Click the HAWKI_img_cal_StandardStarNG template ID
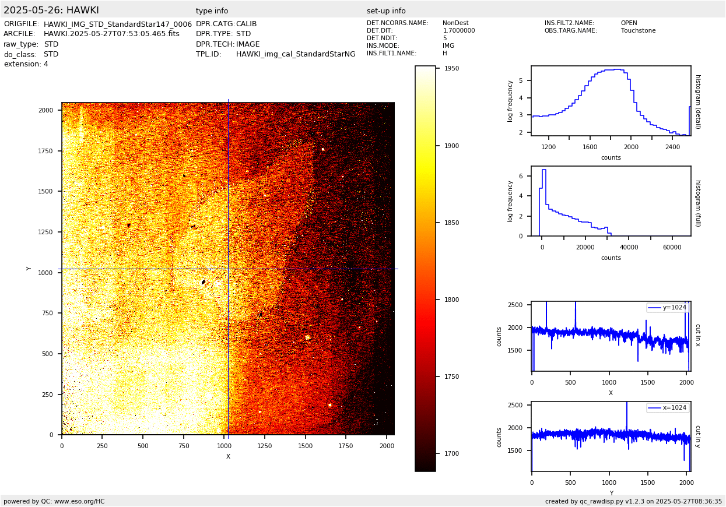 point(296,54)
